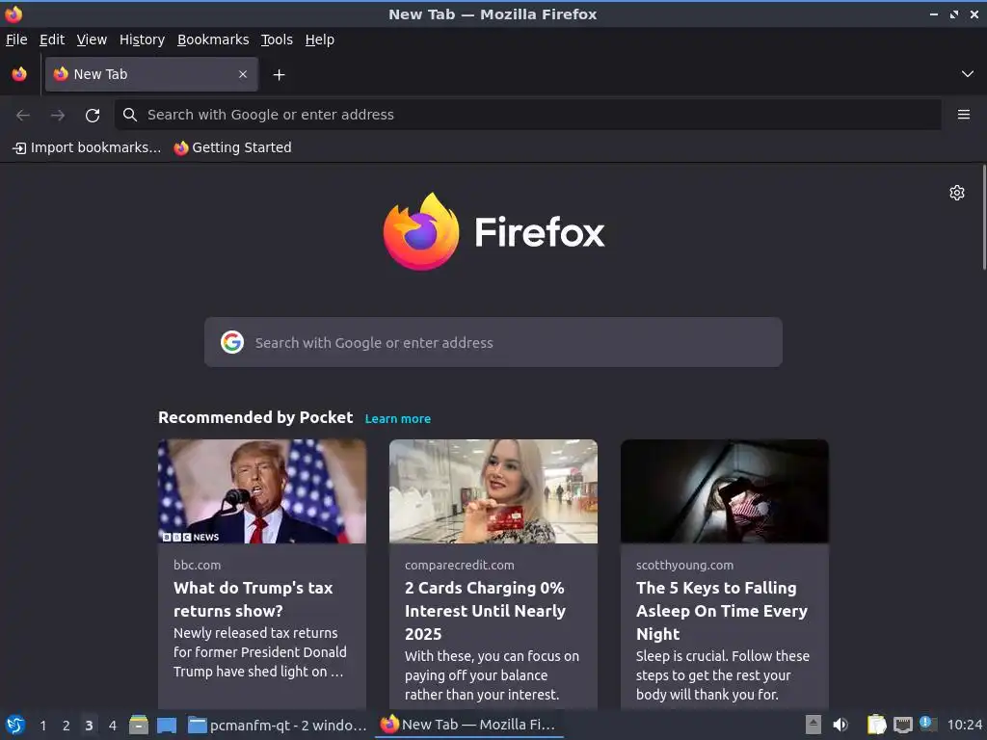
Task: Click the personalize new tab gear icon
Action: [x=957, y=193]
